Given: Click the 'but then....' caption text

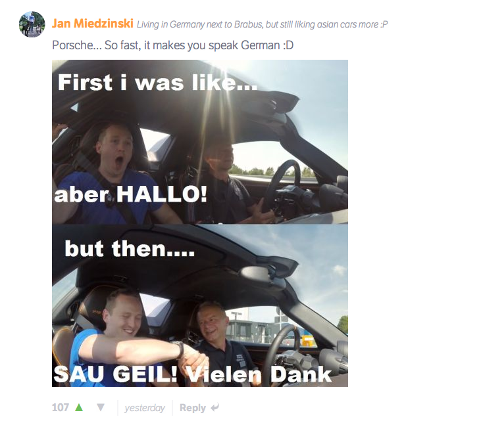Looking at the screenshot, I should pos(130,248).
